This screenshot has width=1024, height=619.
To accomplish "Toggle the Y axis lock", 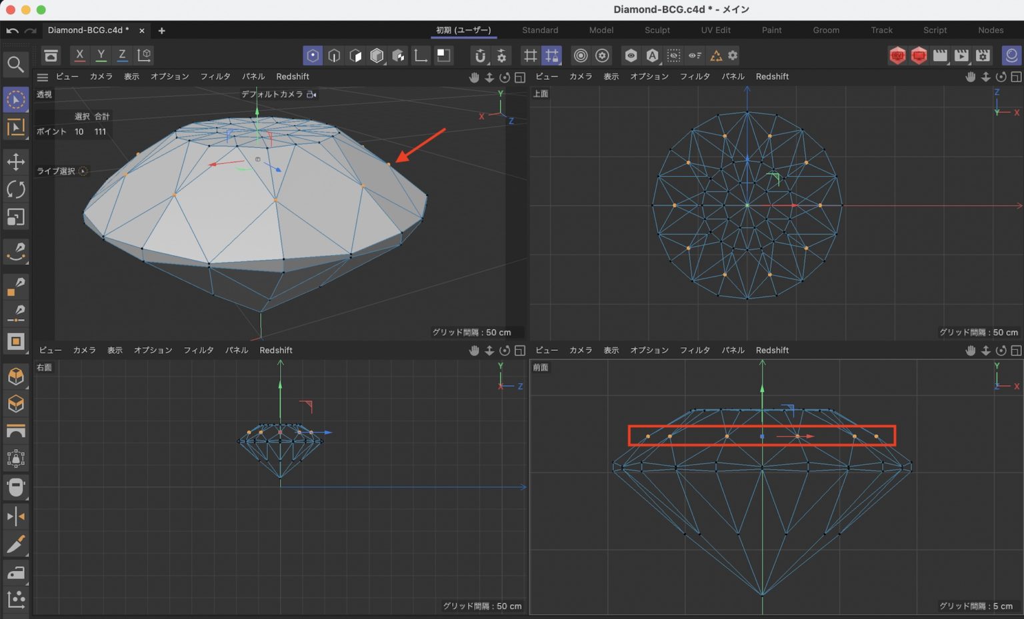I will pos(100,55).
